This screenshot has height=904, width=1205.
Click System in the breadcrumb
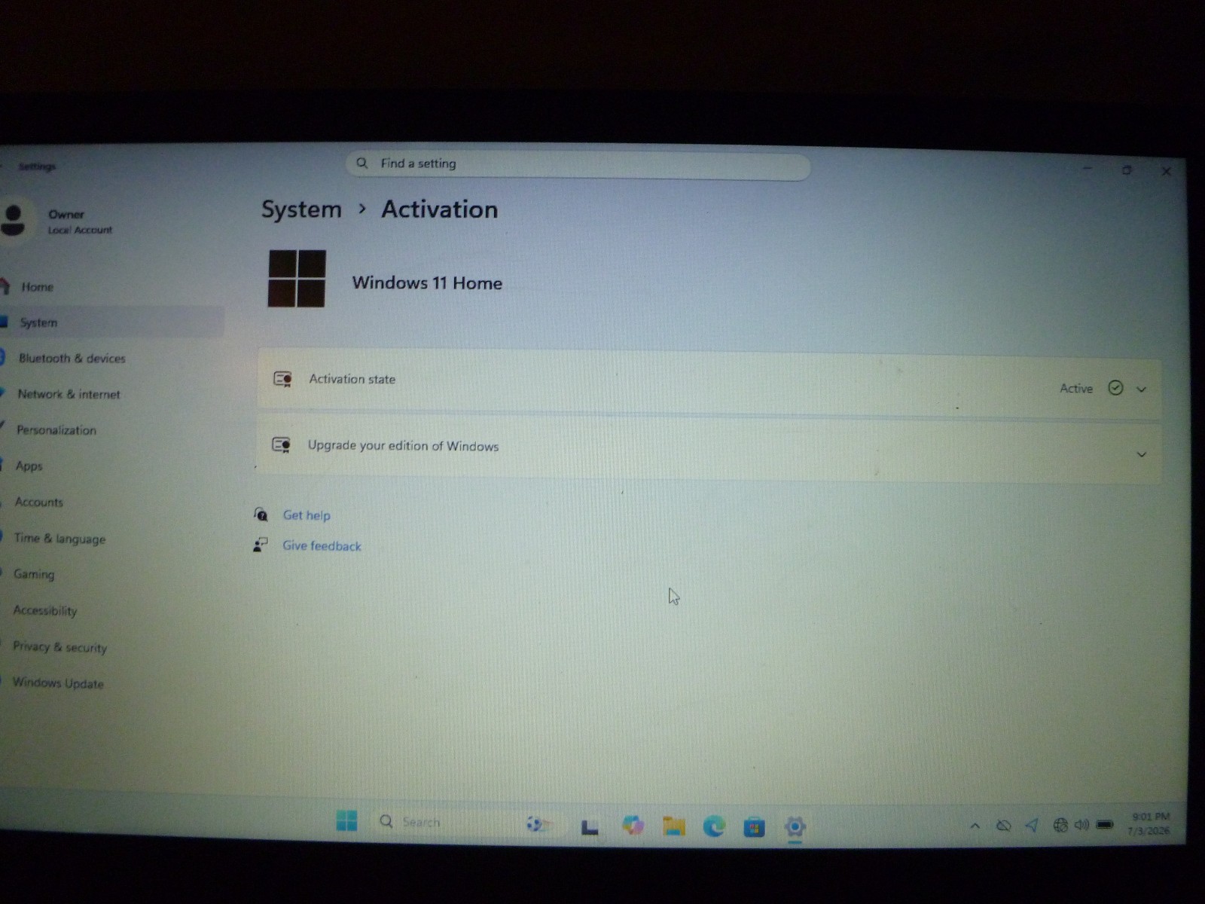(x=301, y=209)
